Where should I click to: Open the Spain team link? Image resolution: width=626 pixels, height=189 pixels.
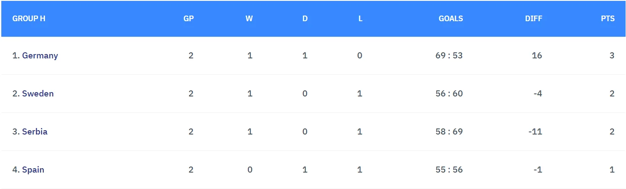coord(33,170)
